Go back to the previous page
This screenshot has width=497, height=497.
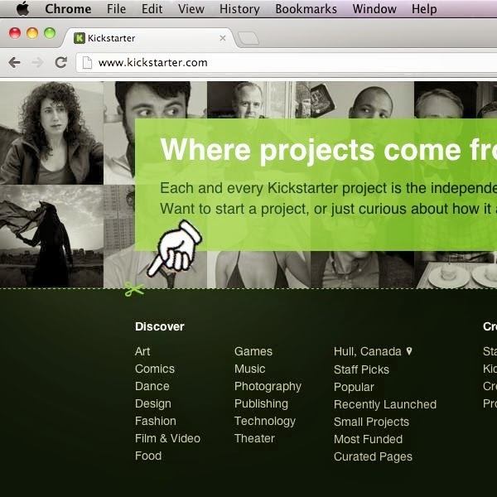click(14, 62)
